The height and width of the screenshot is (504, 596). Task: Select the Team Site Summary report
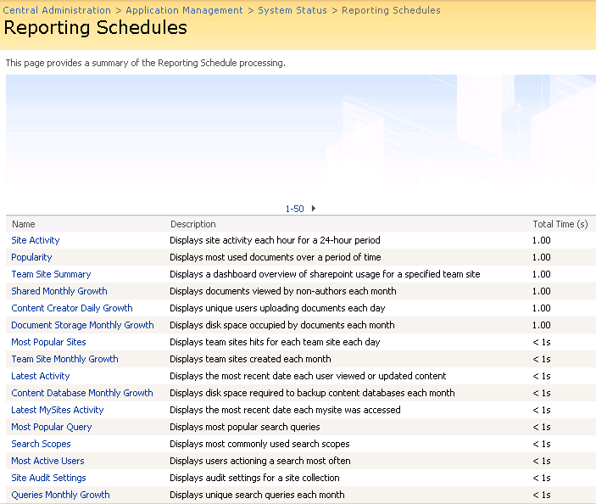tap(51, 274)
